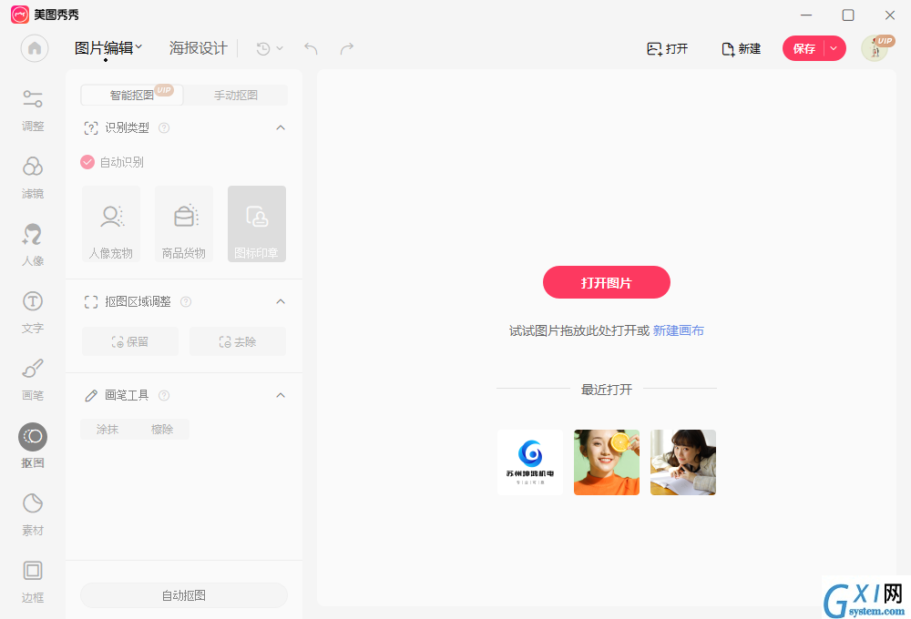Toggle the 自动识别 checkbox
Screen dimensions: 911x619
pos(87,162)
